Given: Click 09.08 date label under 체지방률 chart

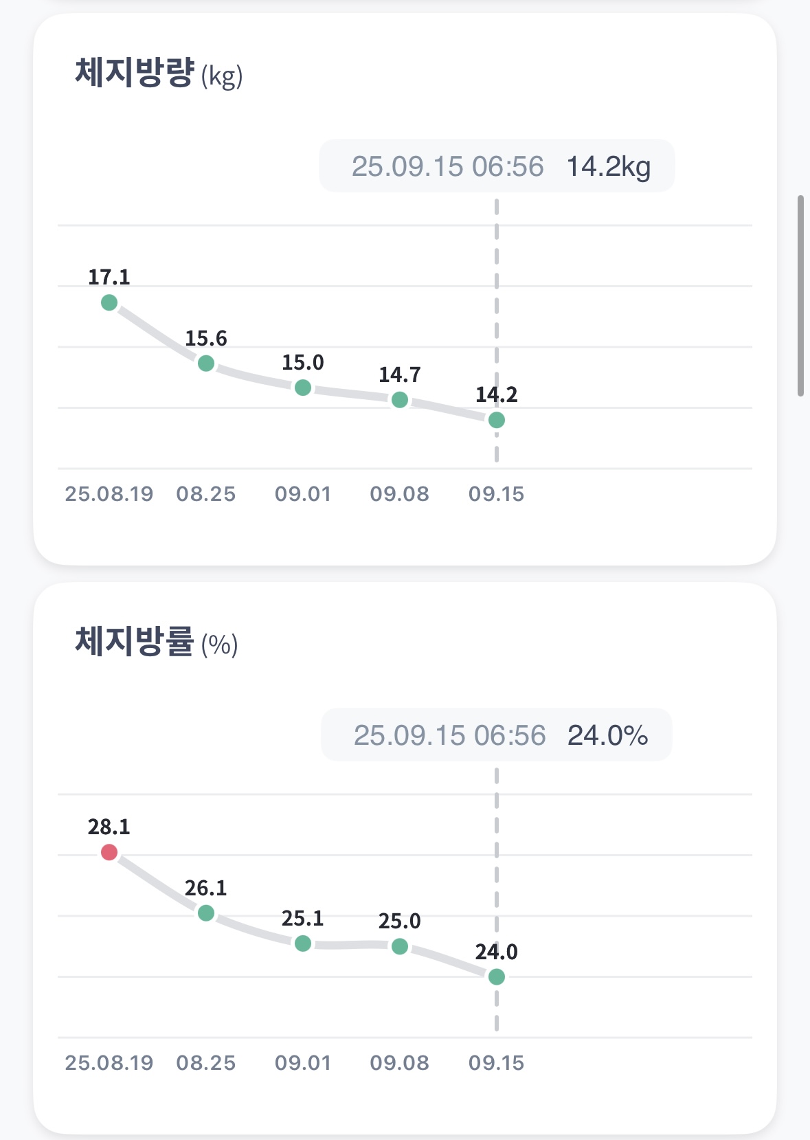Looking at the screenshot, I should (400, 1063).
